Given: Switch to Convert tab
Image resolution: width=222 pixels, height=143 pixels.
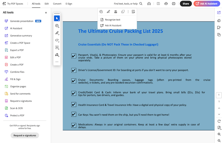Looking at the screenshot, I should 57,4.
